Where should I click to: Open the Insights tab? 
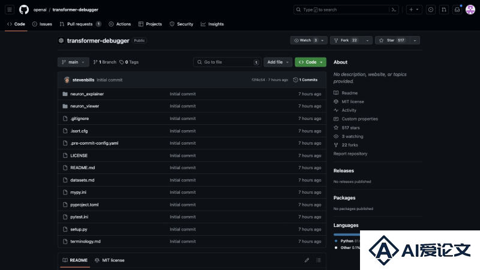[x=212, y=24]
